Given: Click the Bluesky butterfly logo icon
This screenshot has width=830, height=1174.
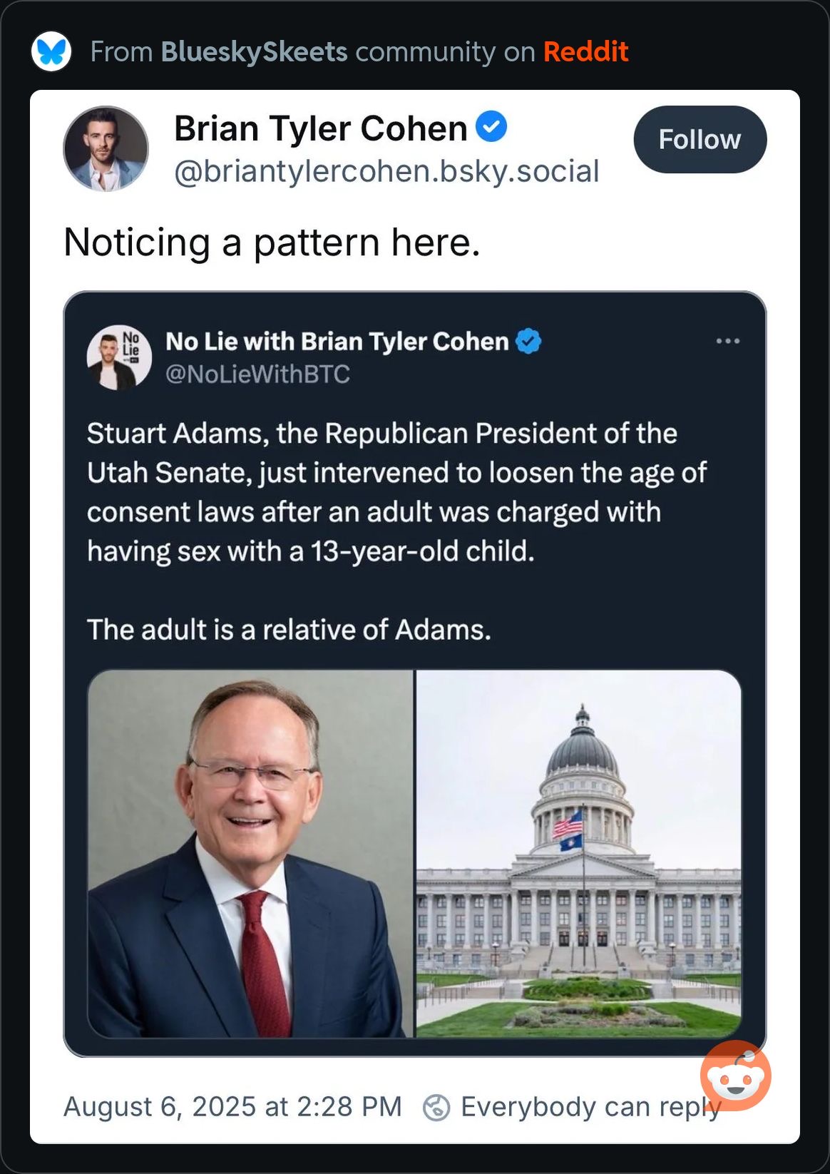Looking at the screenshot, I should pos(51,51).
